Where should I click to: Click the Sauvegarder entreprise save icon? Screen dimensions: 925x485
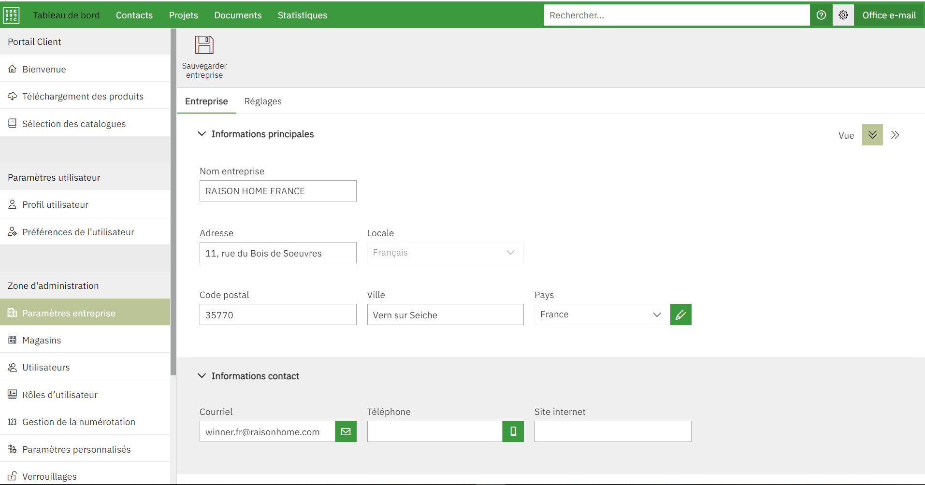(204, 45)
